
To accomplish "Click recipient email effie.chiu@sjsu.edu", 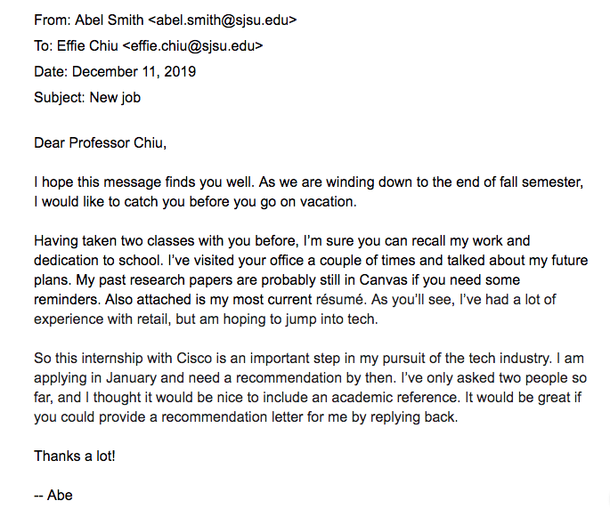I will point(192,46).
